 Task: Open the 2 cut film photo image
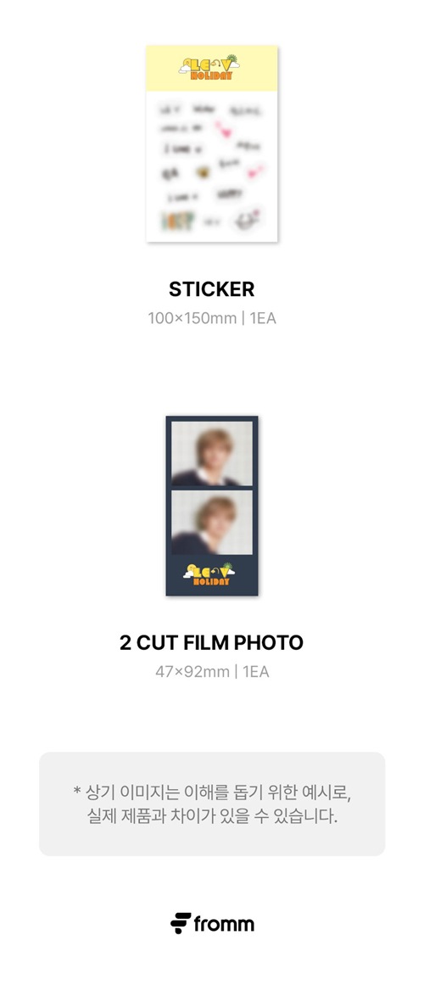pyautogui.click(x=212, y=506)
